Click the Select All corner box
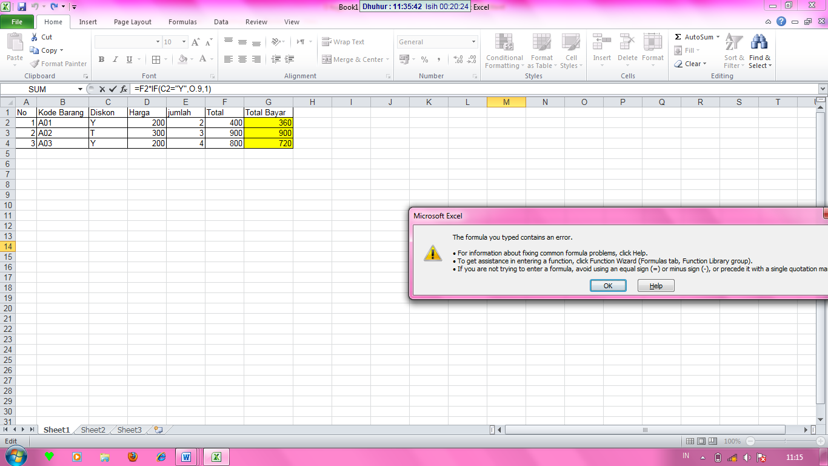 7,102
